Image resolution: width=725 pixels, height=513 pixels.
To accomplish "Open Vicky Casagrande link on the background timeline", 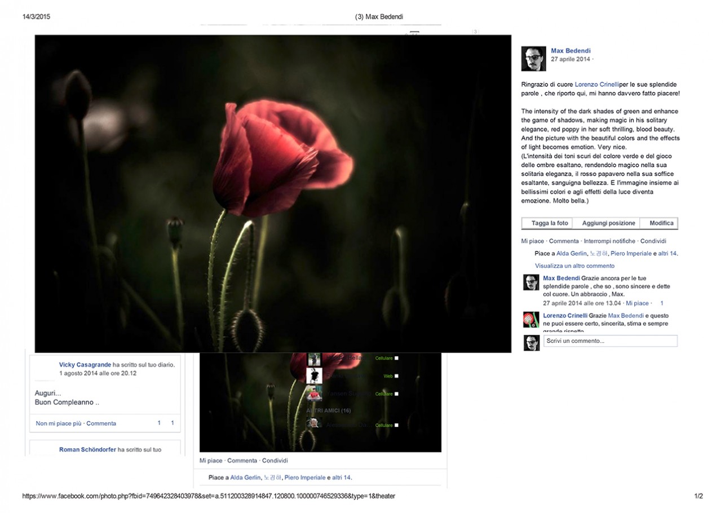I will click(x=85, y=365).
